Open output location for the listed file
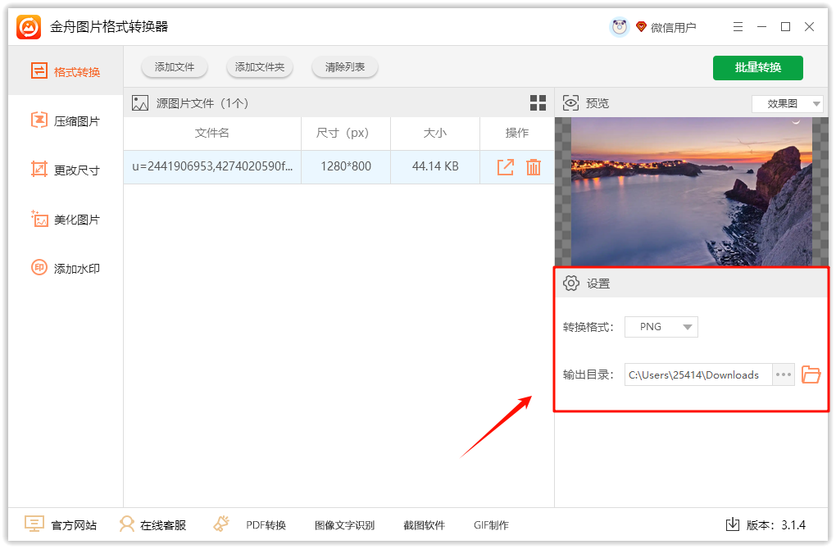836x549 pixels. pyautogui.click(x=506, y=167)
